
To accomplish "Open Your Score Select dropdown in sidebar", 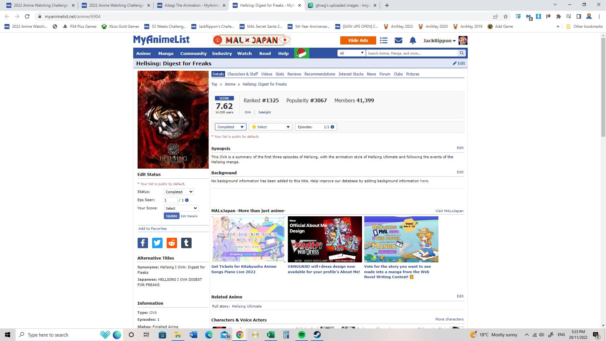I will (x=181, y=208).
